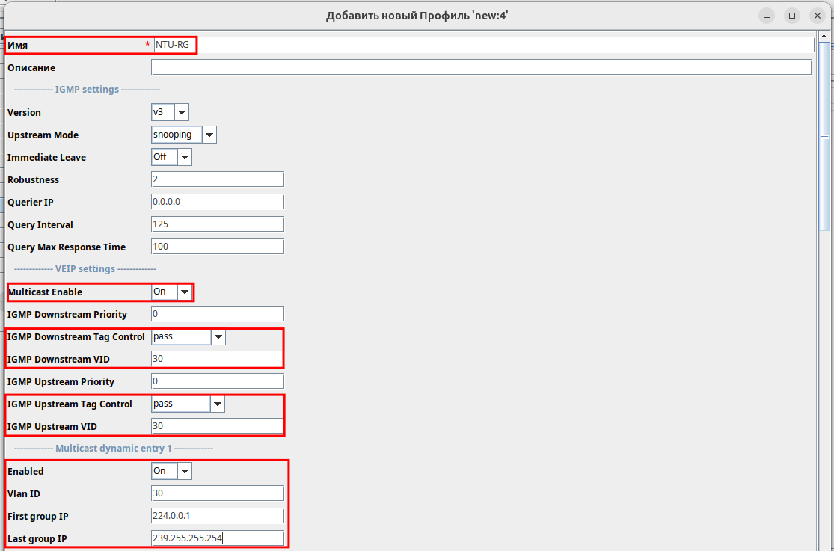
Task: Click the Robustness field with value 2
Action: tap(218, 179)
